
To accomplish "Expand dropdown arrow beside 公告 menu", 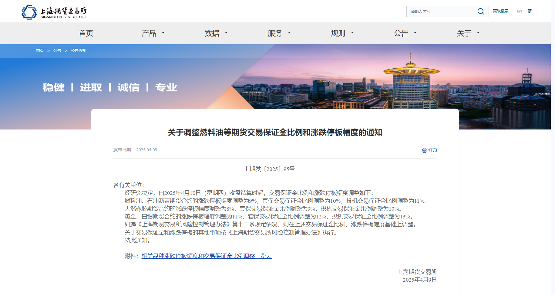I will [x=415, y=32].
